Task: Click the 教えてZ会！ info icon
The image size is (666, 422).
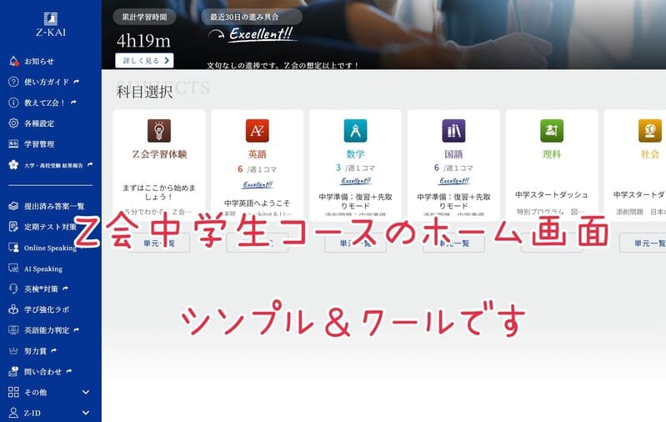Action: [x=13, y=103]
